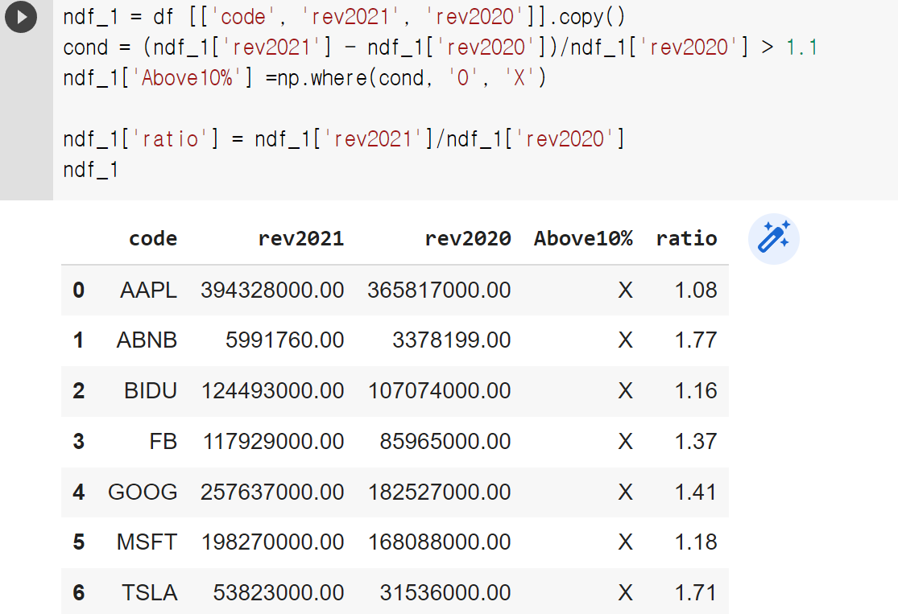Select the BIDU code cell
Image resolution: width=898 pixels, height=614 pixels.
[151, 391]
